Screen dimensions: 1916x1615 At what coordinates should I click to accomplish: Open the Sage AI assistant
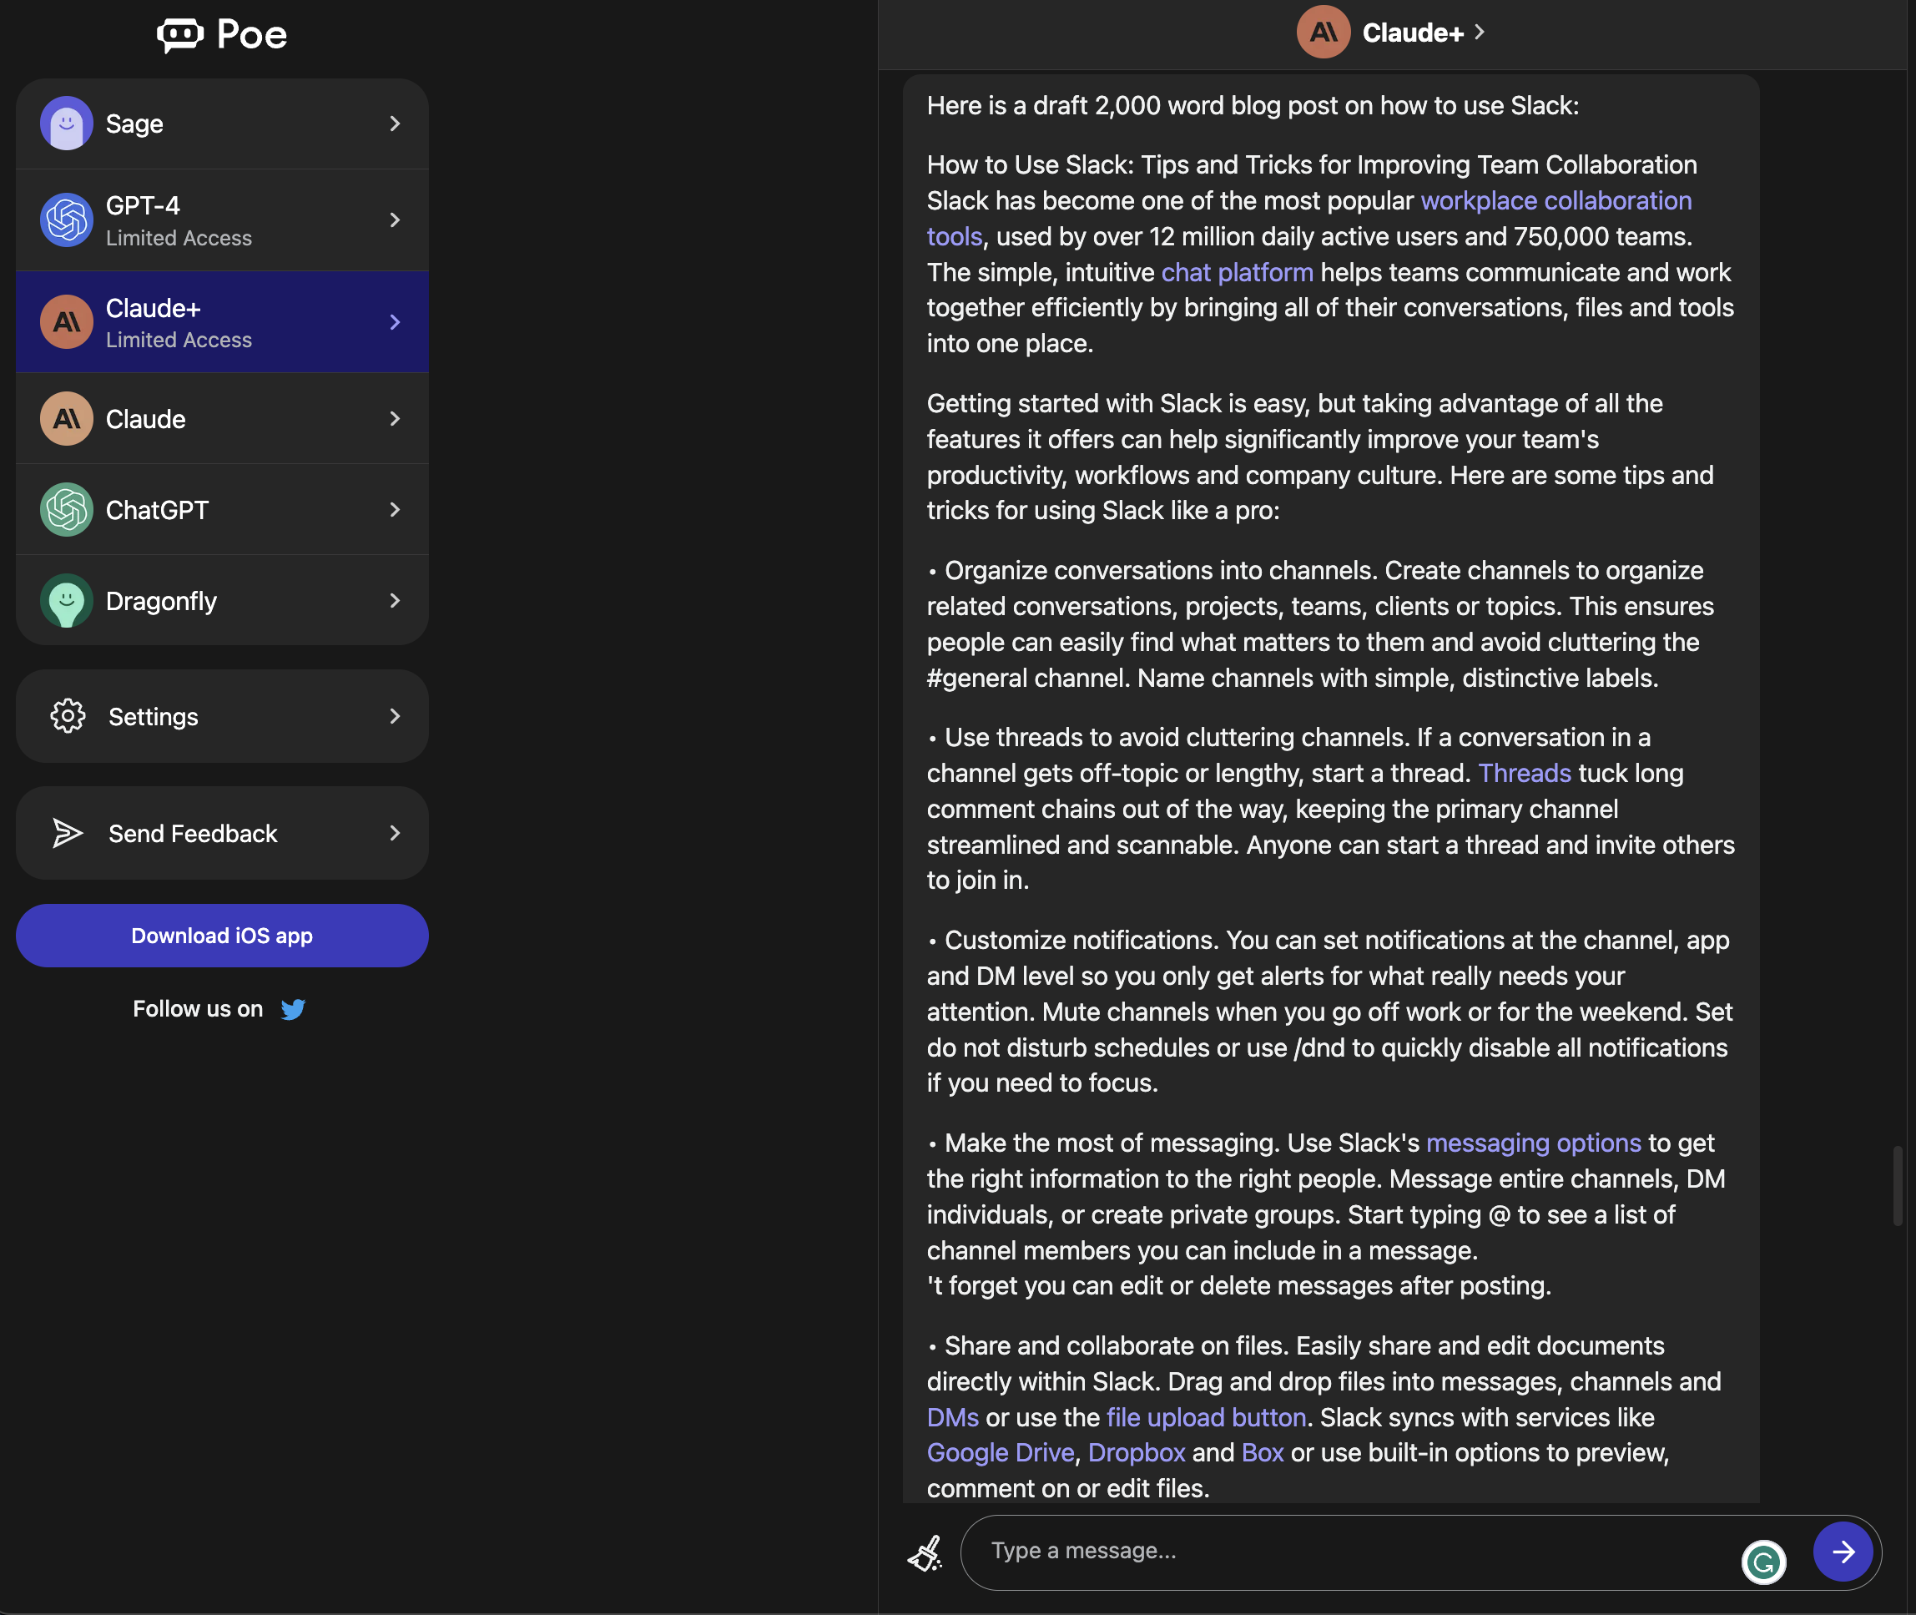click(x=223, y=124)
